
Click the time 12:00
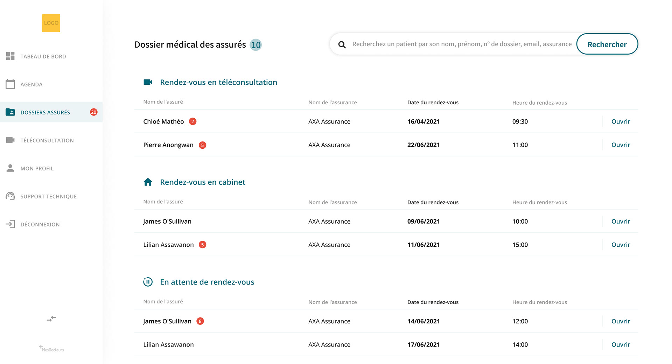coord(520,321)
